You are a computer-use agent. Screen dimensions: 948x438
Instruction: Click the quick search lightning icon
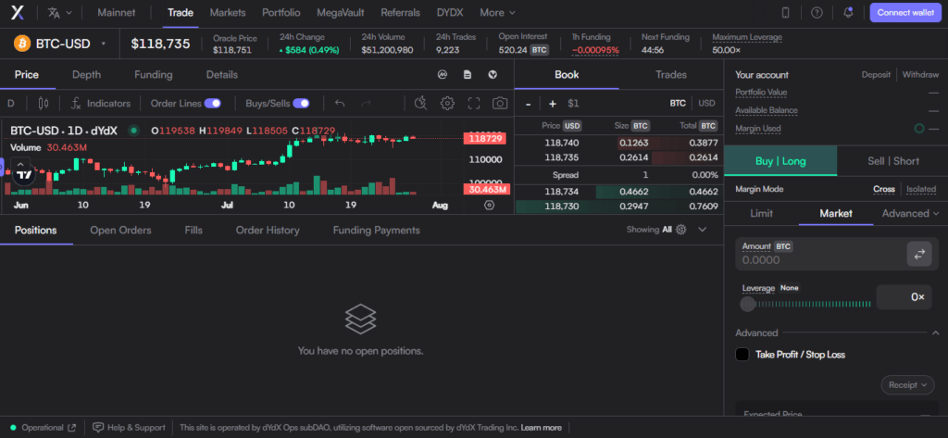pyautogui.click(x=421, y=104)
